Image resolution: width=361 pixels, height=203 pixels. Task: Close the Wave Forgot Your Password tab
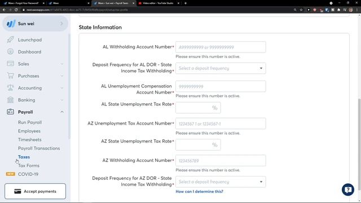43,3
